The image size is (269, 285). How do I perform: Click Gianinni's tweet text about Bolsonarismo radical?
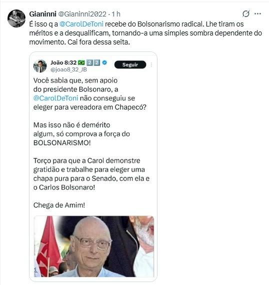(145, 33)
